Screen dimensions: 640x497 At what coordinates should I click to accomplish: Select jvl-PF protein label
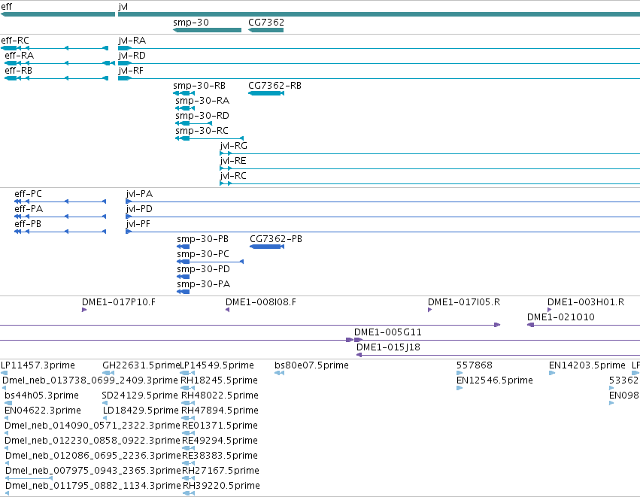[138, 224]
